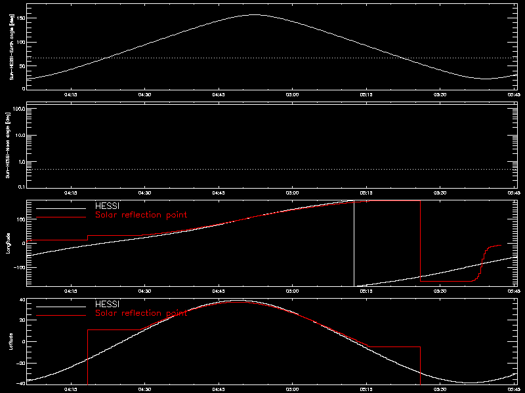Screen dimensions: 525x393
Task: Click 04:15 time label under Earth angle plot
Action: (x=71, y=95)
